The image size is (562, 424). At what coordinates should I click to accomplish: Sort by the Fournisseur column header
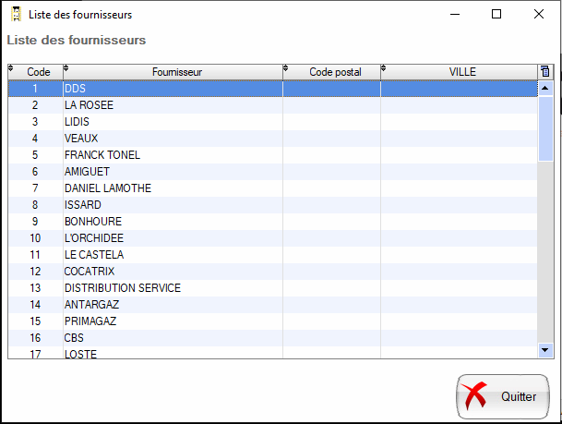pos(178,72)
